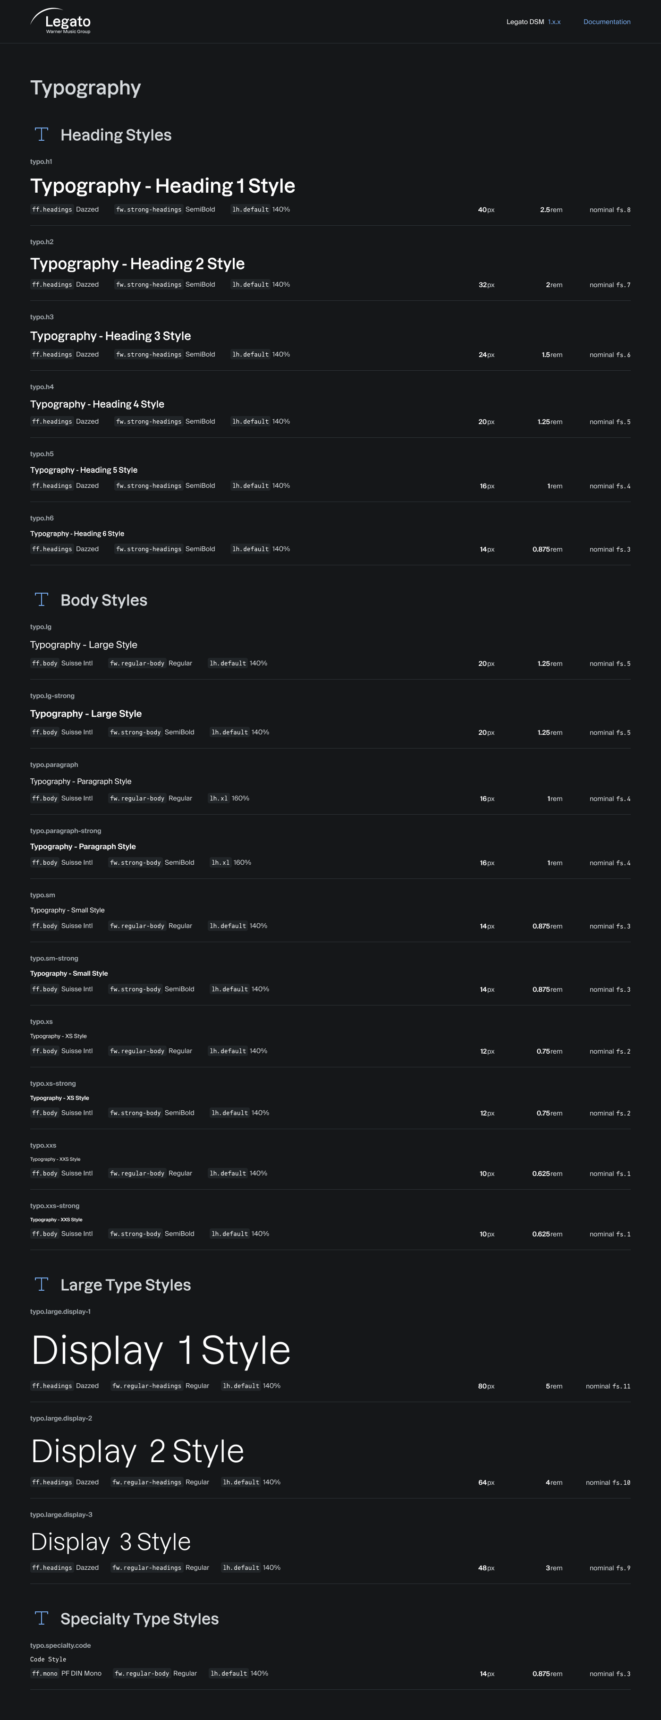Click the typo.specialty.code token label

click(60, 1645)
